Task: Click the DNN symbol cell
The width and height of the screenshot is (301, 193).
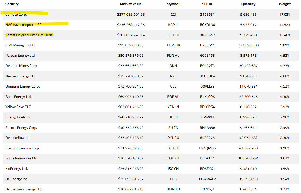Action: 173,66
